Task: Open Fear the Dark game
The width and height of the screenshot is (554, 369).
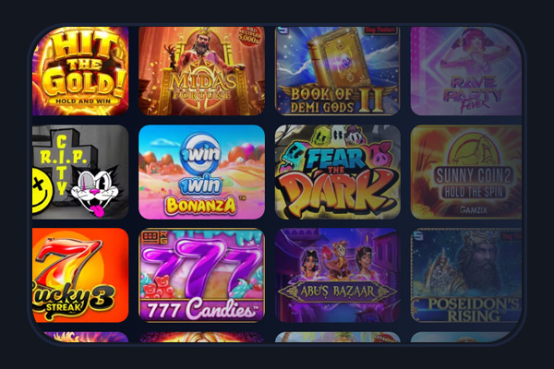Action: tap(337, 172)
